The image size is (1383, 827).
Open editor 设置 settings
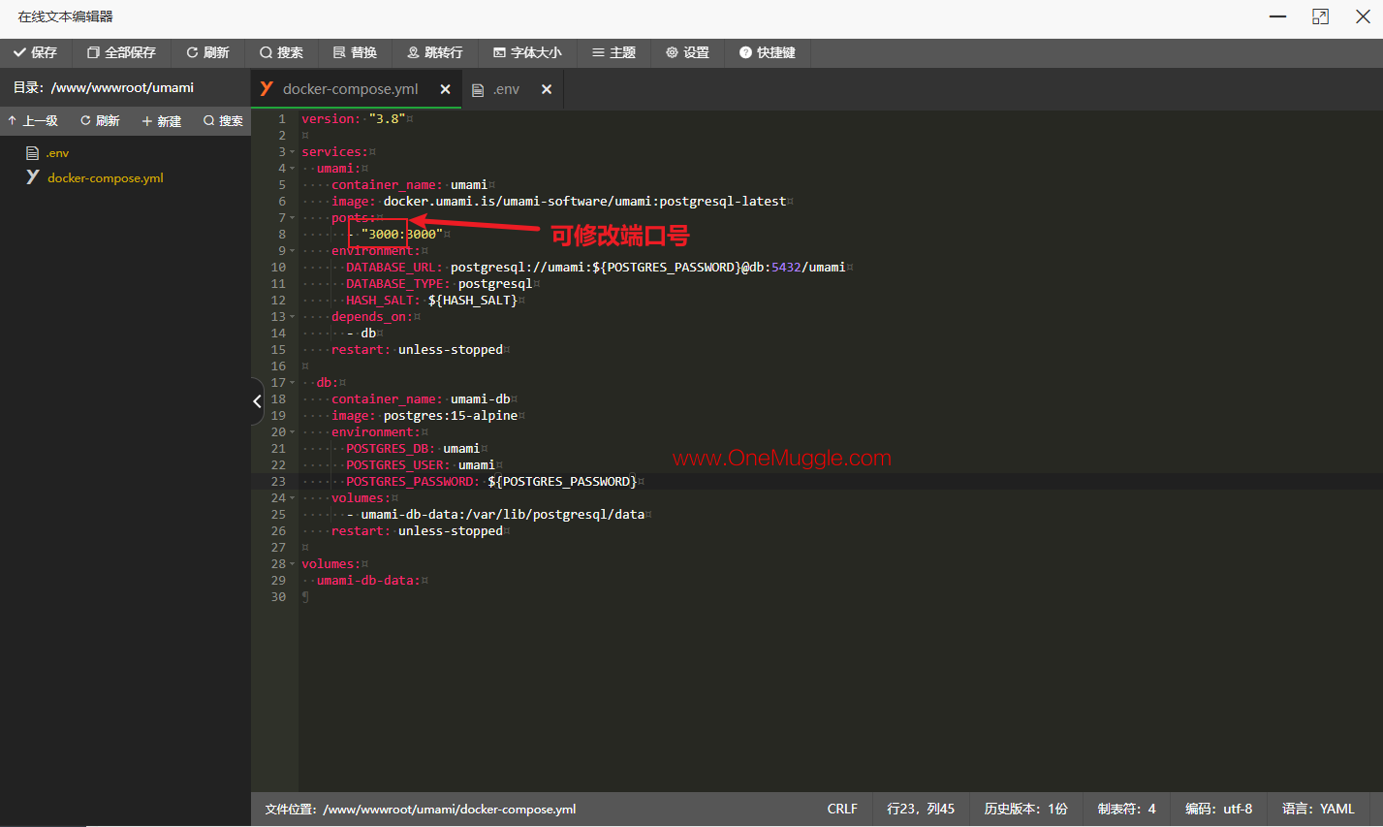point(687,52)
